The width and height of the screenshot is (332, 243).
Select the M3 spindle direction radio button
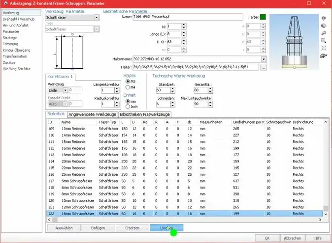[128, 81]
